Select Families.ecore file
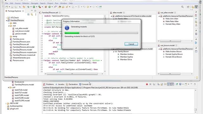Image resolution: width=203 pixels, height=114 pixels. [18, 39]
